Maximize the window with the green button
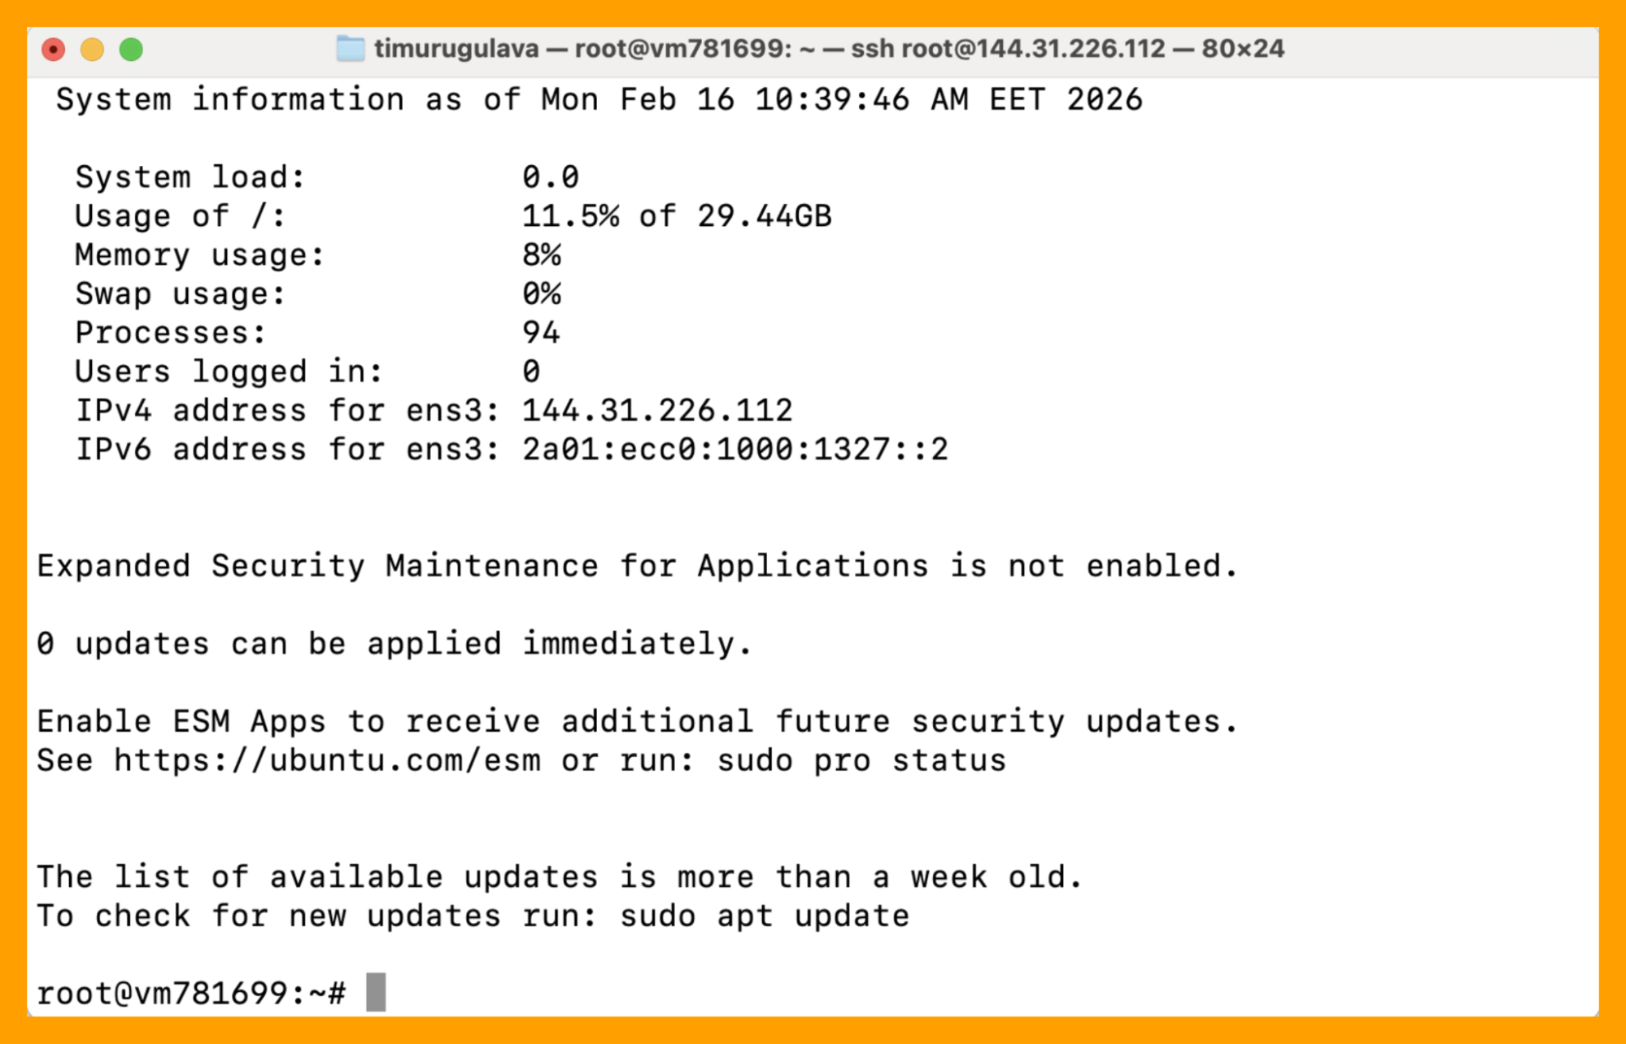The width and height of the screenshot is (1626, 1044). [132, 50]
